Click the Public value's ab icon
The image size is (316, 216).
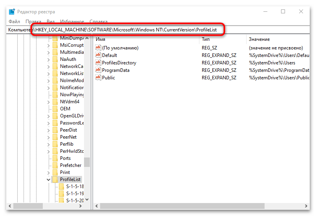(98, 77)
